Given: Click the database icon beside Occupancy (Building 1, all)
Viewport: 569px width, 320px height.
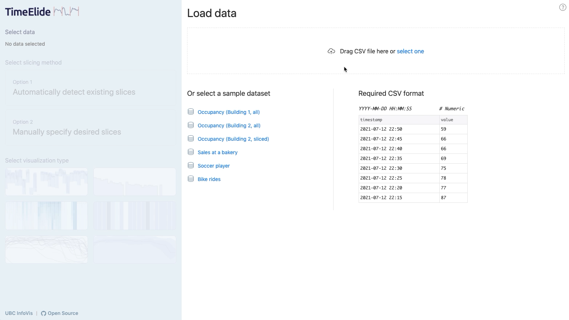Looking at the screenshot, I should click(191, 112).
